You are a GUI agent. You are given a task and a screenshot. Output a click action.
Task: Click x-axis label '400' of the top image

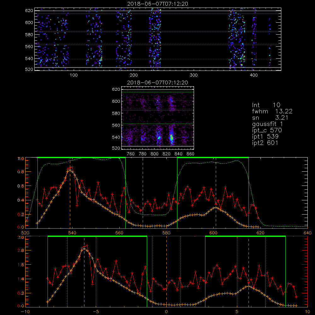tap(254, 75)
